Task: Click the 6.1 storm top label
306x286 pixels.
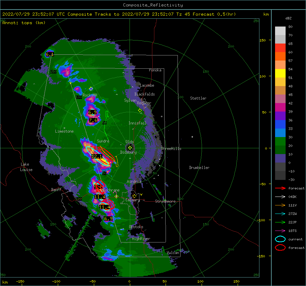Action: [x=50, y=54]
